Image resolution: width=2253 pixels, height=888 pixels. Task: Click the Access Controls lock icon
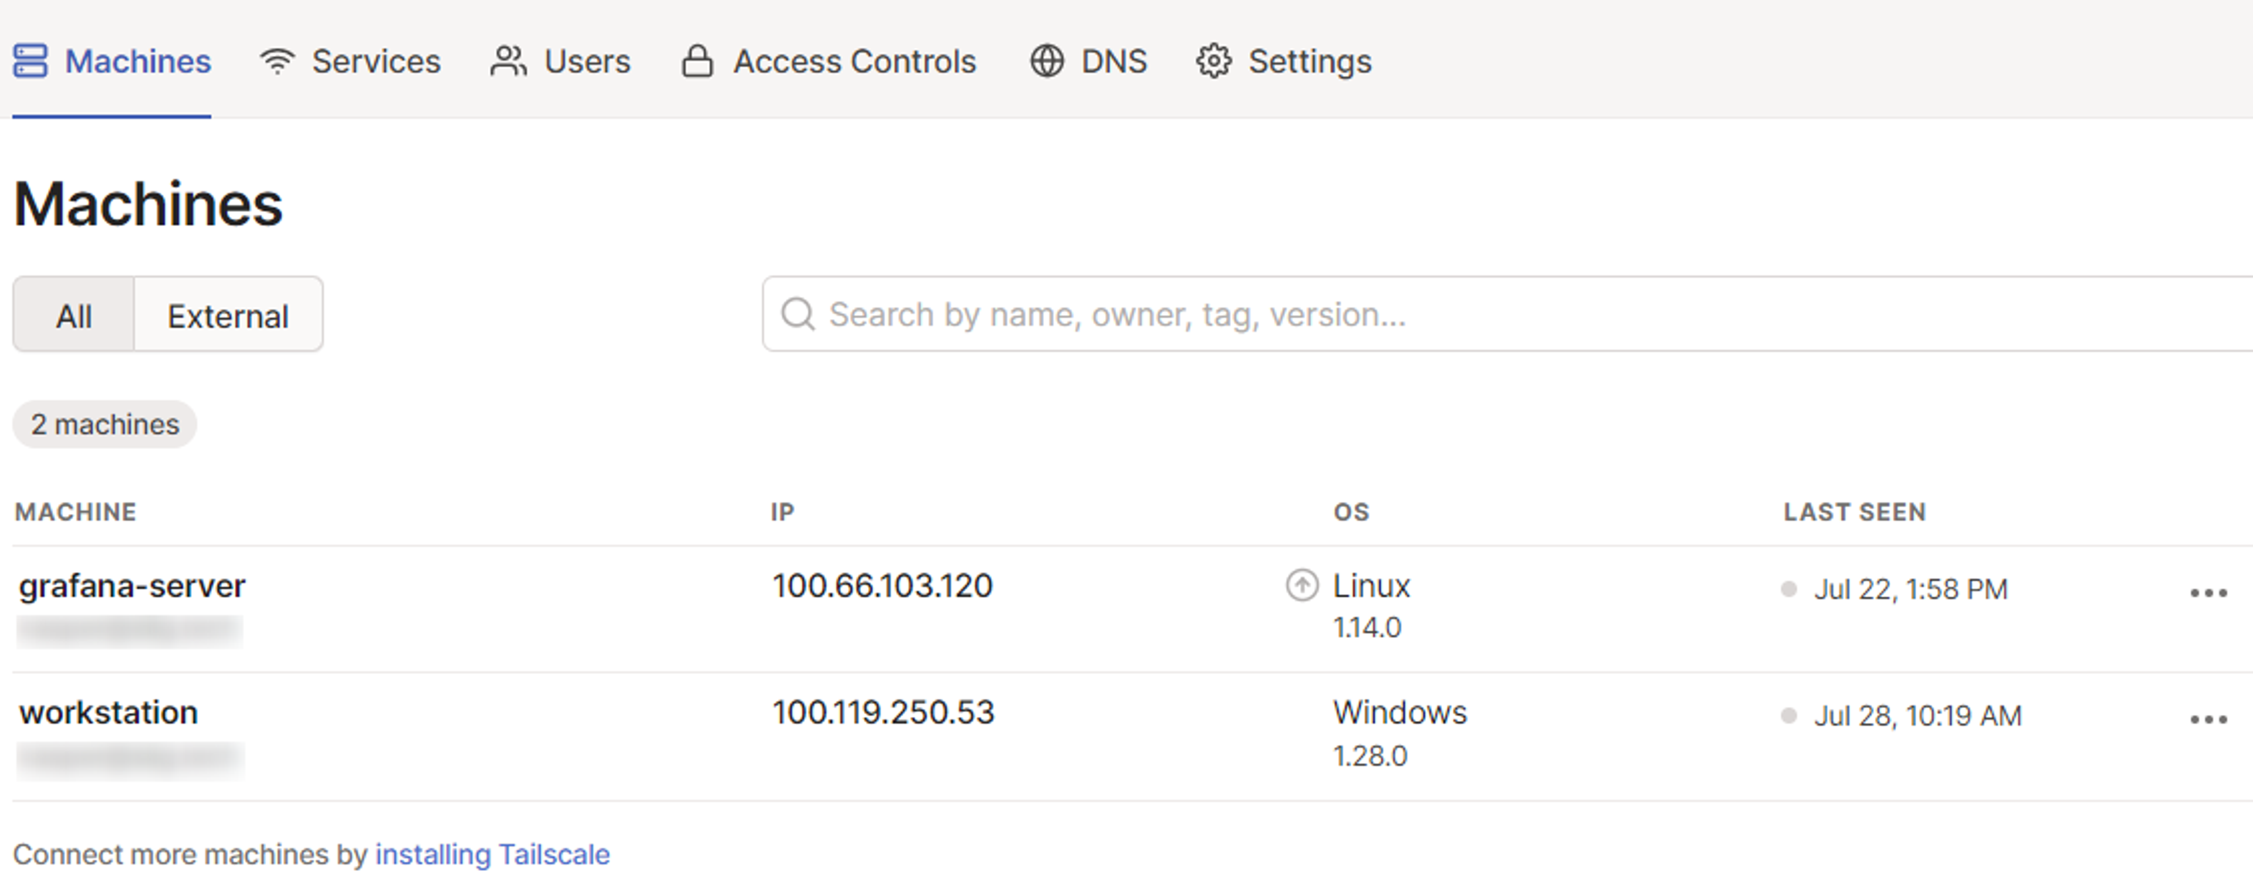pos(697,61)
